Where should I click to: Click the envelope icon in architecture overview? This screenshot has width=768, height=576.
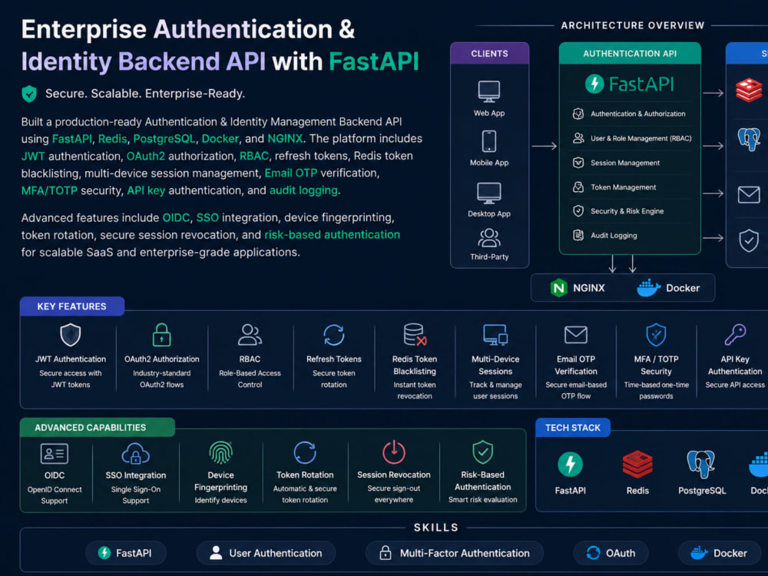[x=749, y=194]
